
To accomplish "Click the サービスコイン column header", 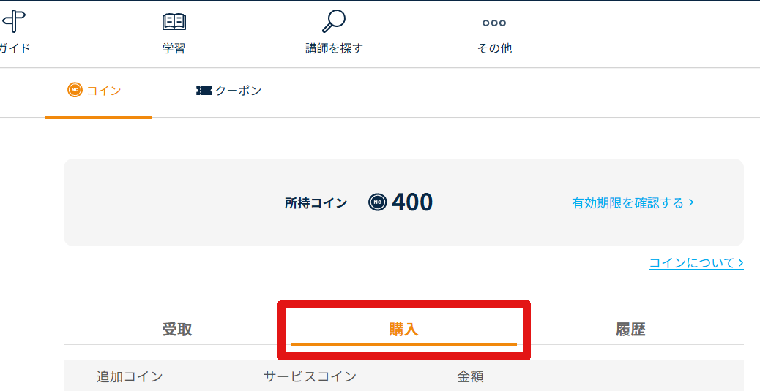I will pyautogui.click(x=310, y=377).
